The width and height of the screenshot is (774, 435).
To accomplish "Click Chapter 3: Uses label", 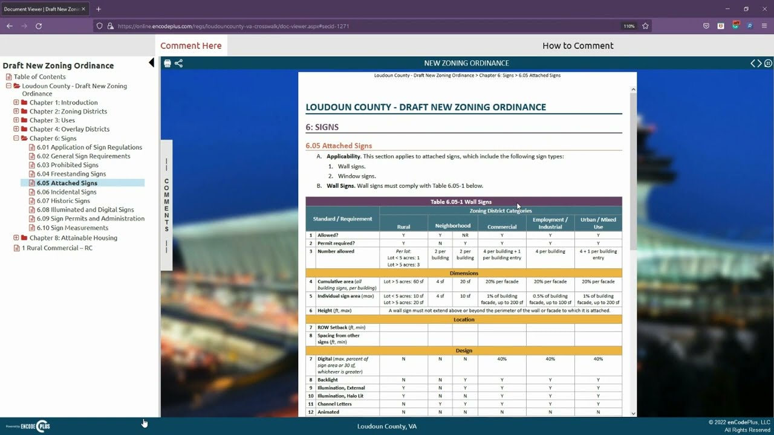I will (52, 120).
